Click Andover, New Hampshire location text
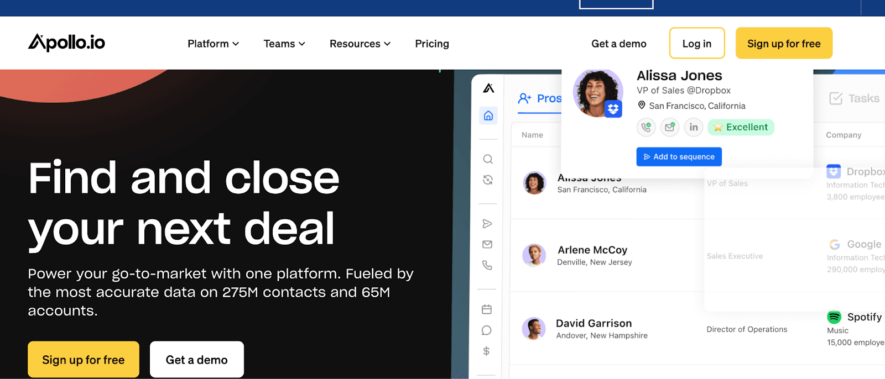Viewport: 885px width, 379px height. [602, 335]
